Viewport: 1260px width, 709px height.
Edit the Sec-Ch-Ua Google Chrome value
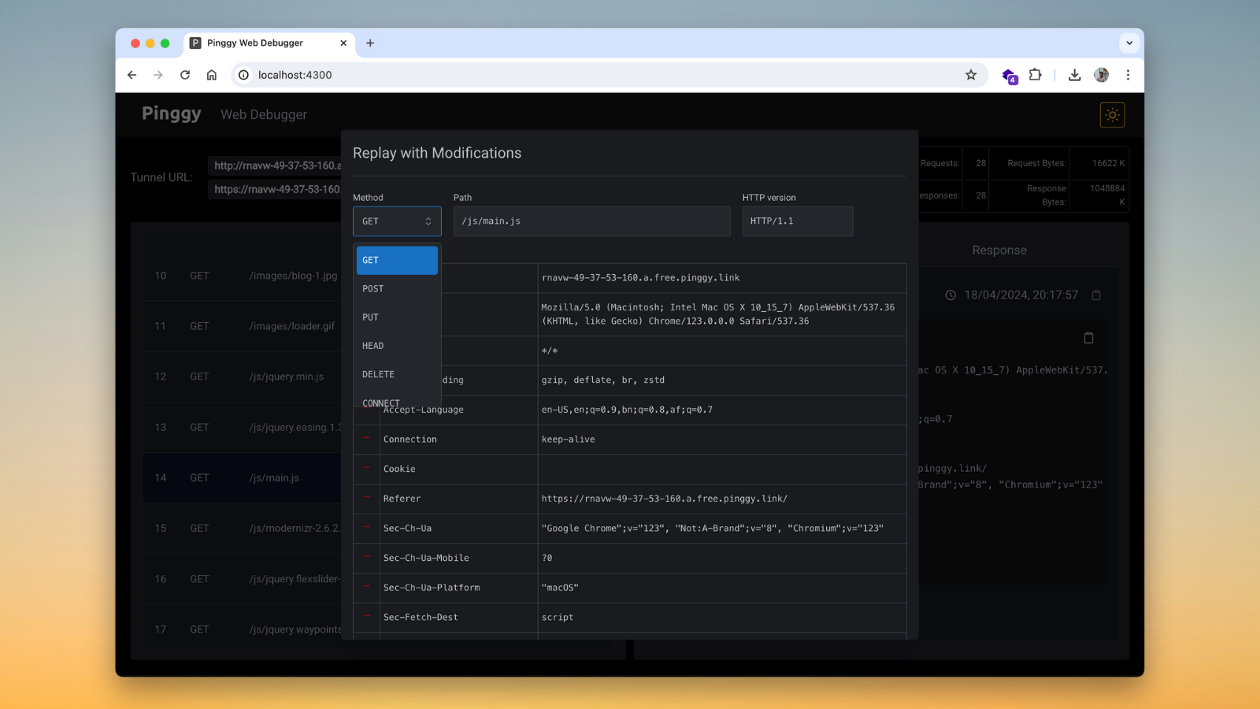[x=721, y=529]
